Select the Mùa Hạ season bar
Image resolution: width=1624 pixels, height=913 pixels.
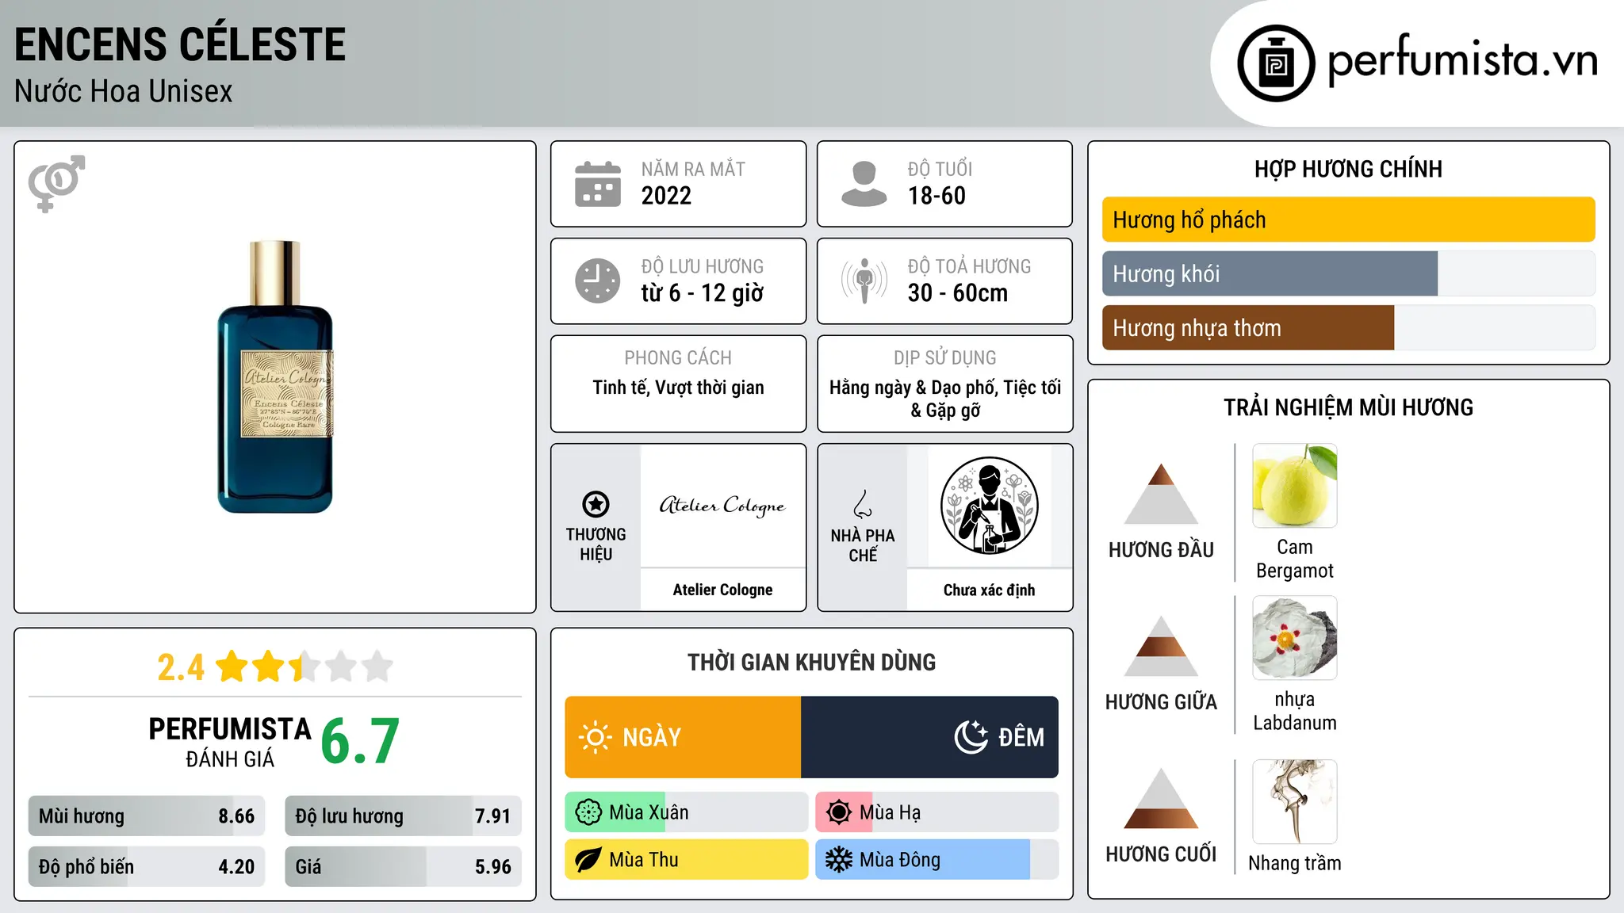[x=937, y=812]
